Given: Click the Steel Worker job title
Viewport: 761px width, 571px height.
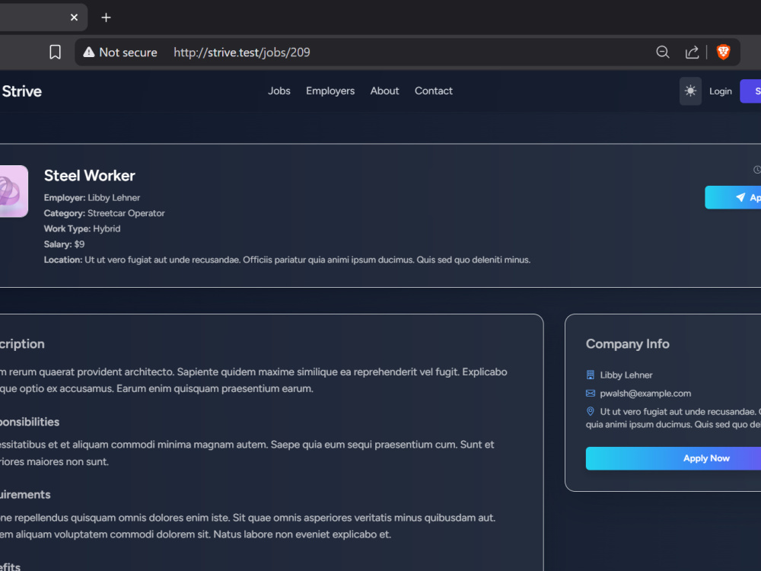Looking at the screenshot, I should (89, 176).
